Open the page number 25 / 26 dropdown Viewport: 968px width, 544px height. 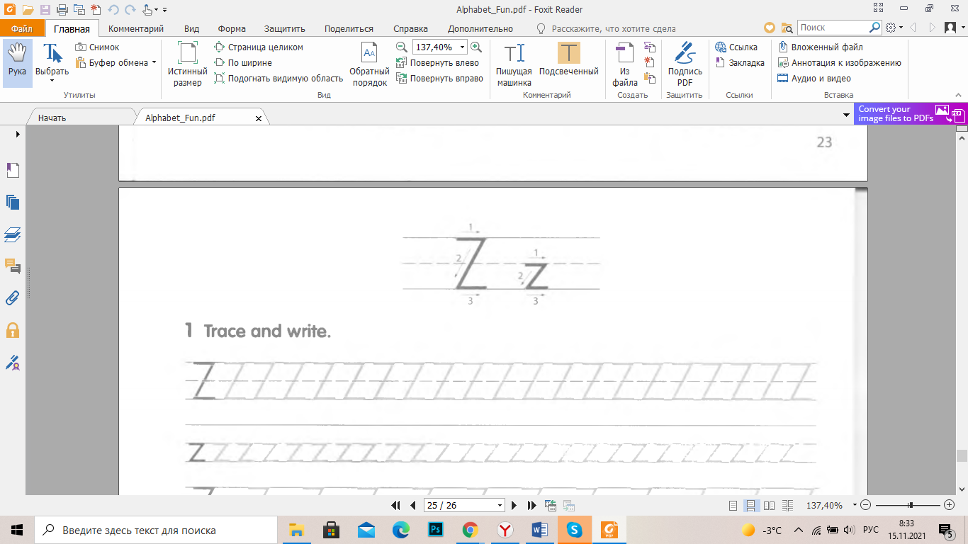point(500,506)
